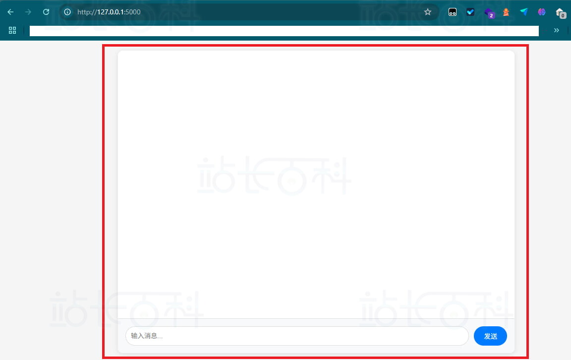Click the purple brain extension icon
Viewport: 571px width, 360px height.
point(542,12)
